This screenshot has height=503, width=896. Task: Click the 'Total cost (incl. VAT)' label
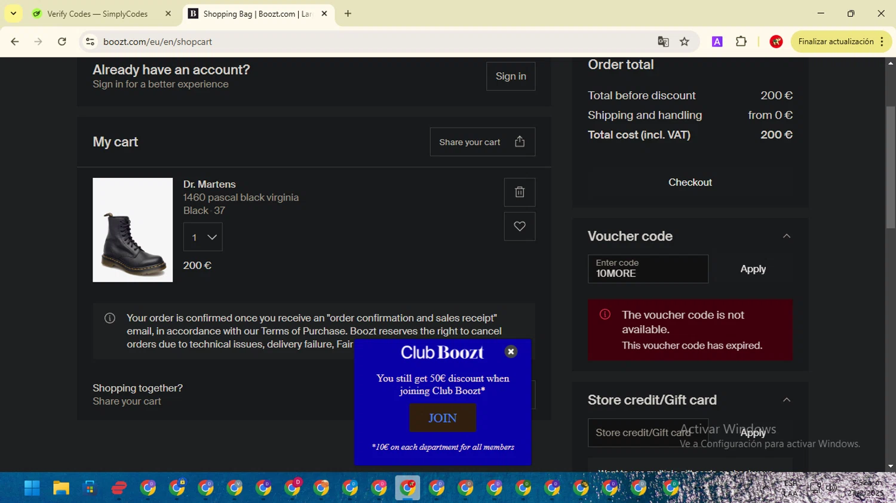coord(639,135)
